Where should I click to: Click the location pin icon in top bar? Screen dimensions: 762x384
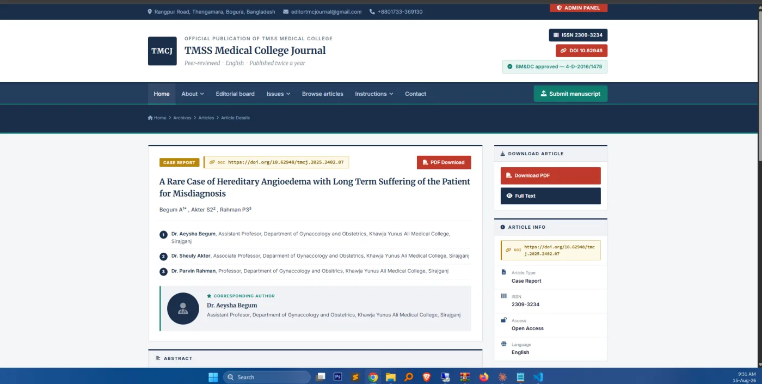pos(150,11)
